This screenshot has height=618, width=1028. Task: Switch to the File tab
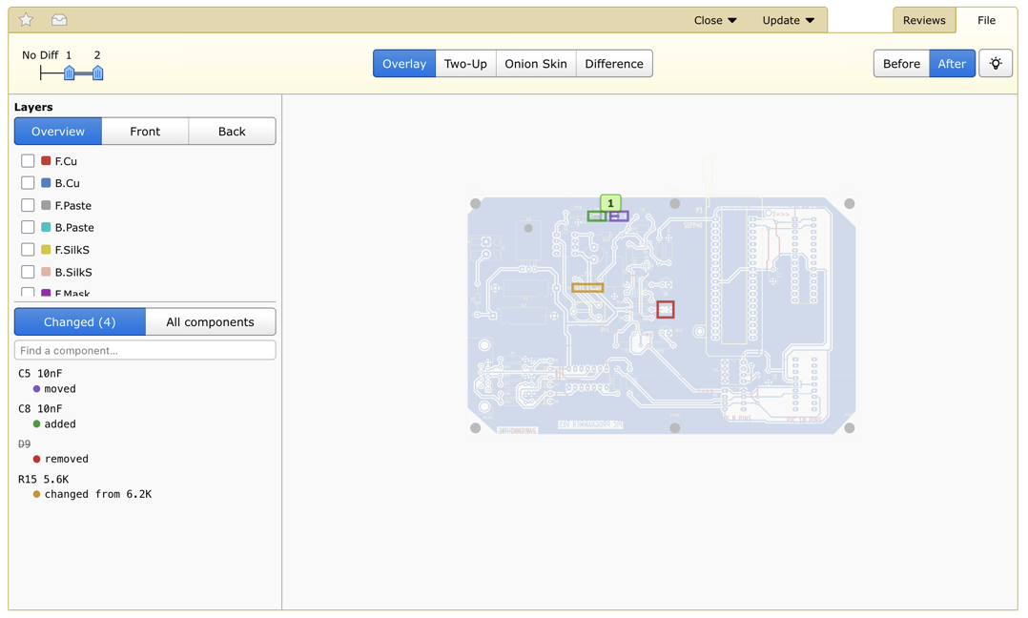pos(986,20)
